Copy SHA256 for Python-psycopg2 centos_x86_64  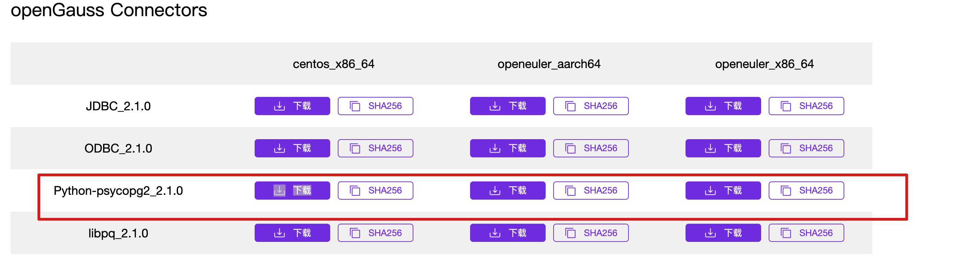375,191
